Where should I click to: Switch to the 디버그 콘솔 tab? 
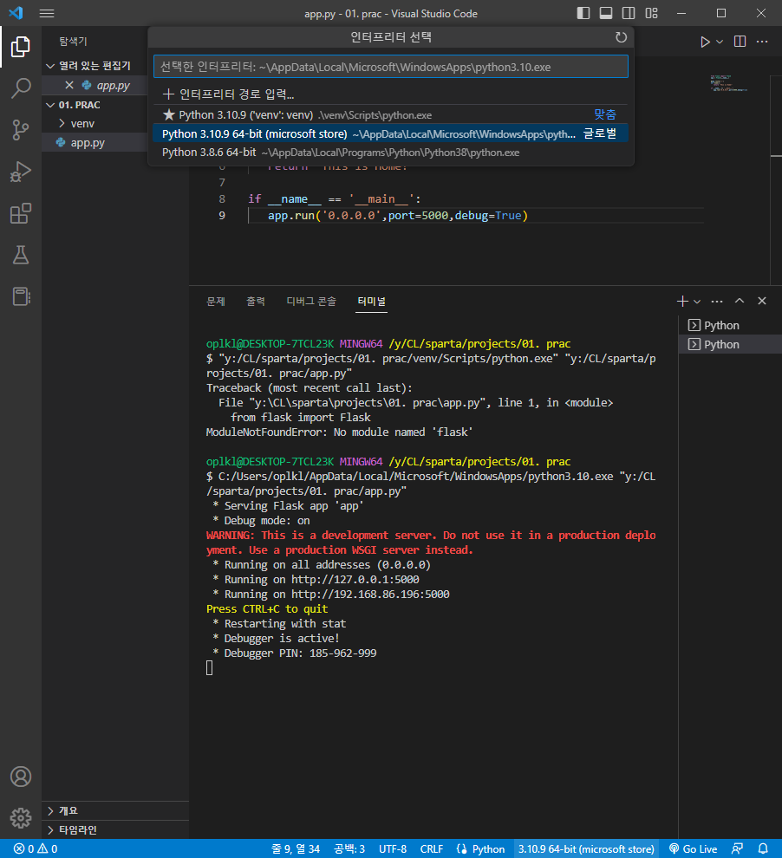[x=311, y=301]
